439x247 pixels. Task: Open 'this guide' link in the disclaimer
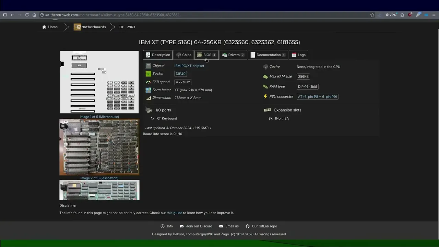tap(174, 213)
